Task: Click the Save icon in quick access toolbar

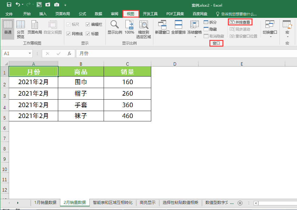Action: (x=9, y=5)
